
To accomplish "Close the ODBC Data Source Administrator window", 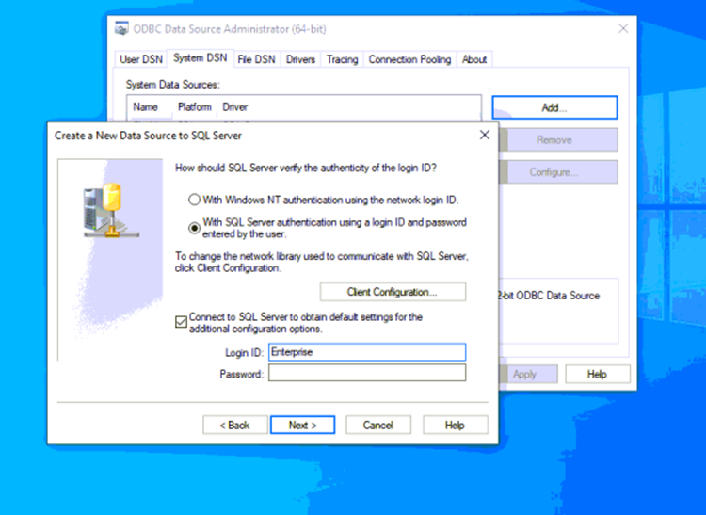I will 623,29.
